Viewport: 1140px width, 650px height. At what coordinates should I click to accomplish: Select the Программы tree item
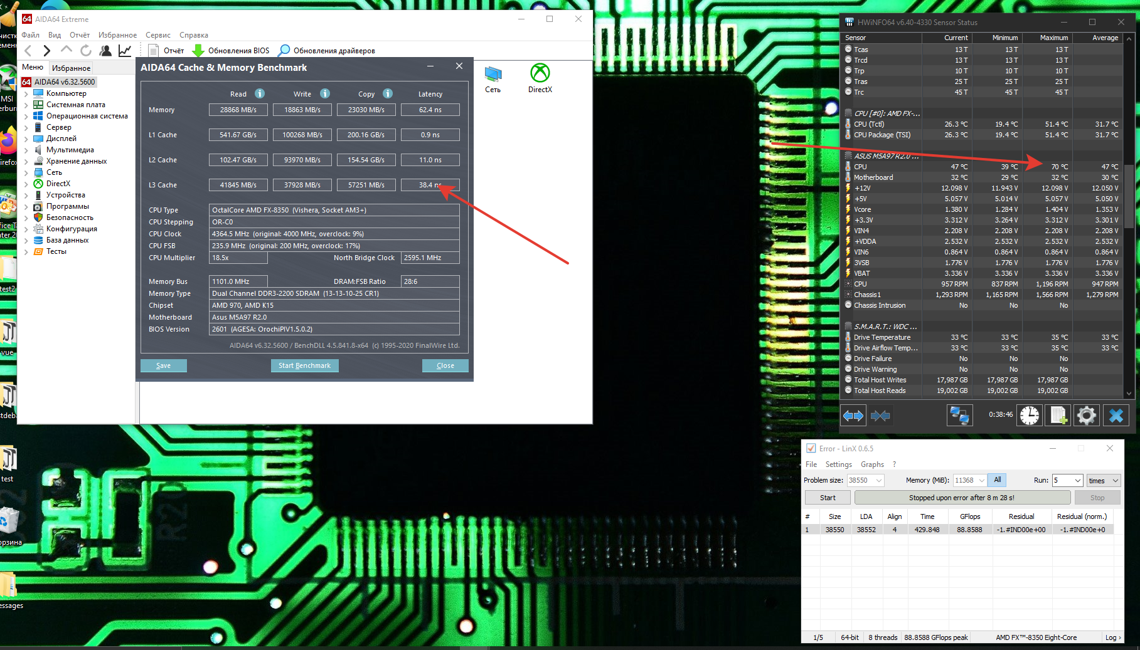click(x=68, y=206)
